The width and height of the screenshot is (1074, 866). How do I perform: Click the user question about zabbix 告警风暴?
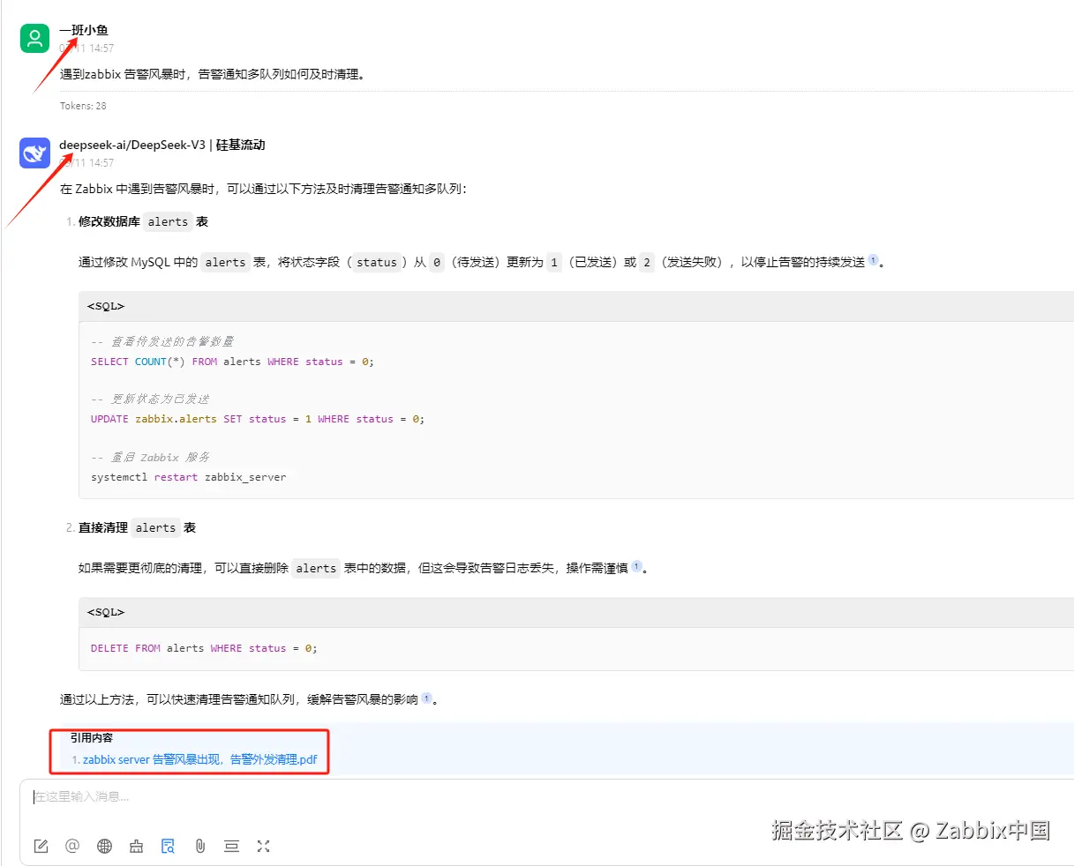coord(213,74)
